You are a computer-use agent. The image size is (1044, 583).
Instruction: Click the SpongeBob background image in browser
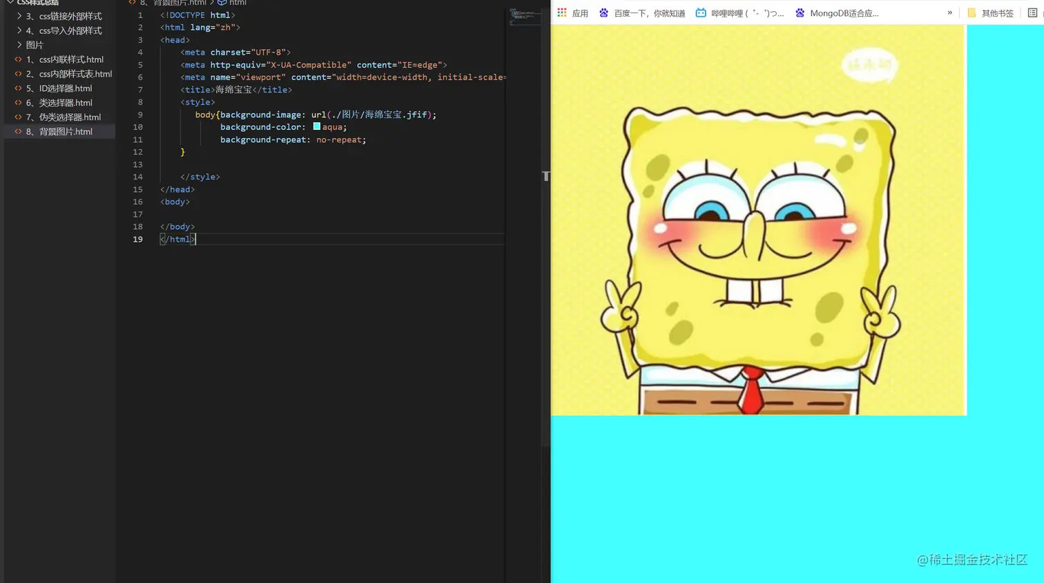[x=758, y=220]
